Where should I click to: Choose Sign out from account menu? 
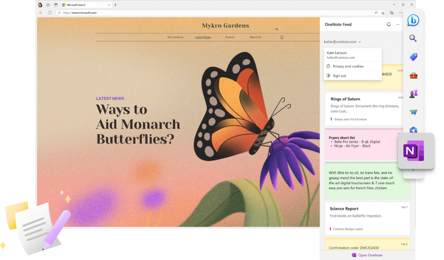339,76
